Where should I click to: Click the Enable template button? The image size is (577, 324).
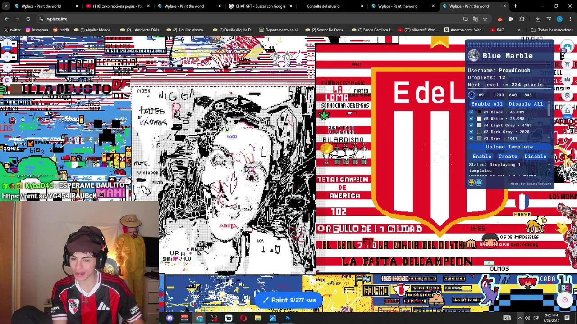coord(482,157)
